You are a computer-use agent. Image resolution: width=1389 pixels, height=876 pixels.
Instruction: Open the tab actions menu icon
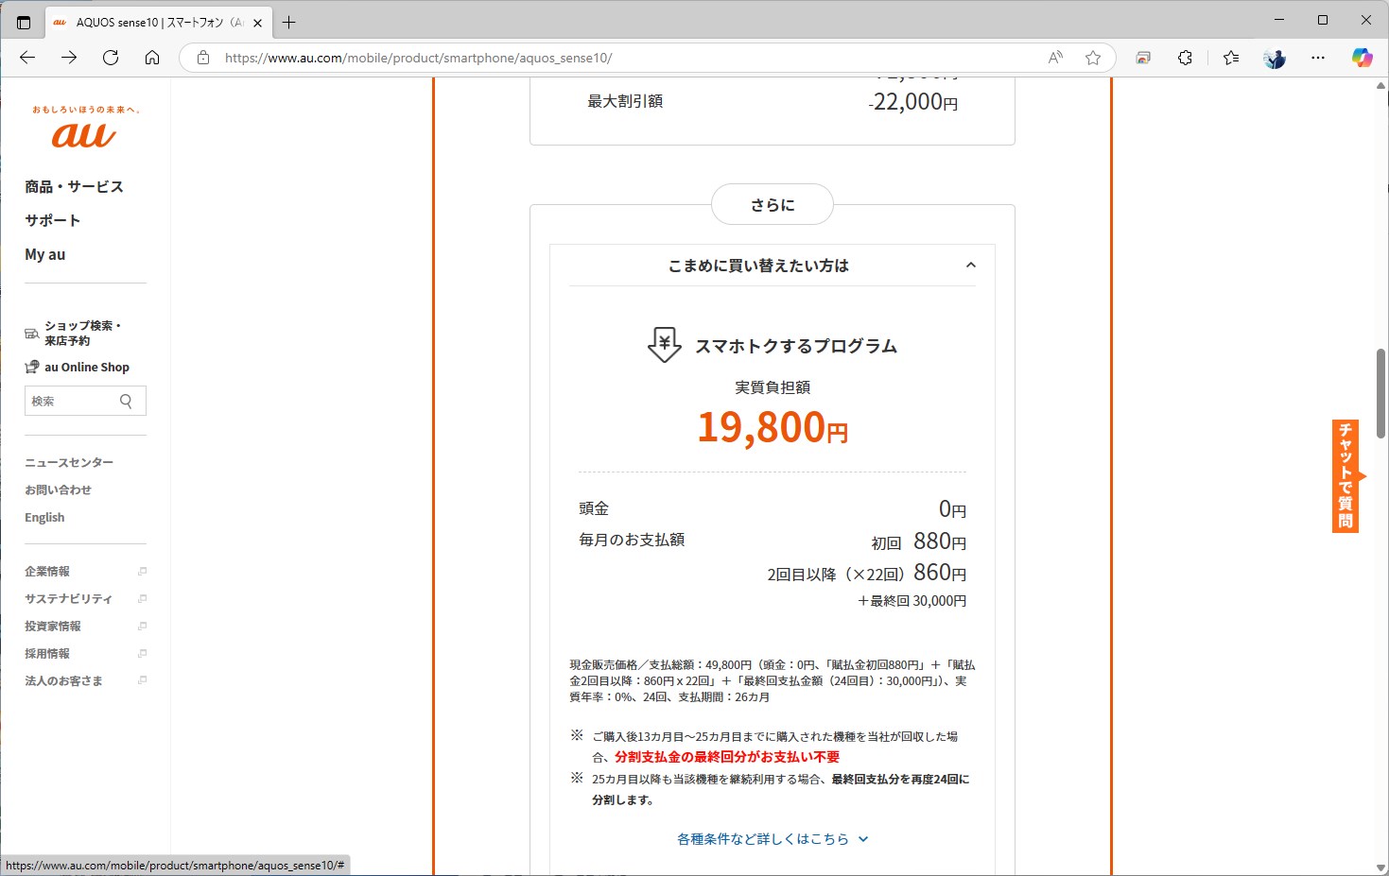[24, 22]
